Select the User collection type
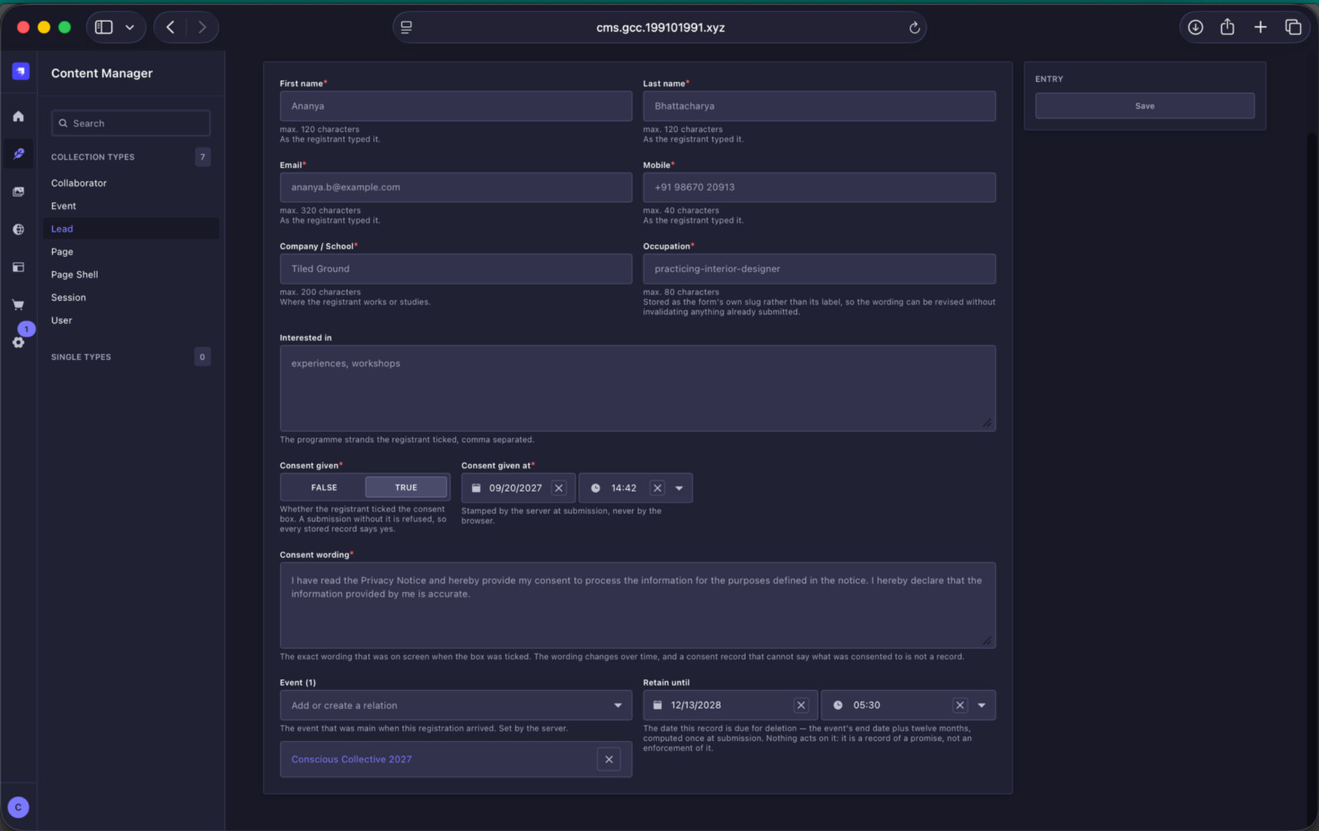Viewport: 1319px width, 831px height. 62,320
